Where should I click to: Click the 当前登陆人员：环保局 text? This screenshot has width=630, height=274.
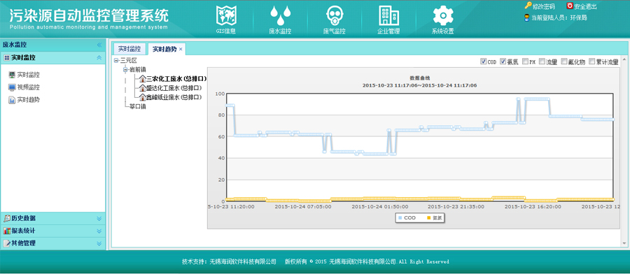point(559,17)
